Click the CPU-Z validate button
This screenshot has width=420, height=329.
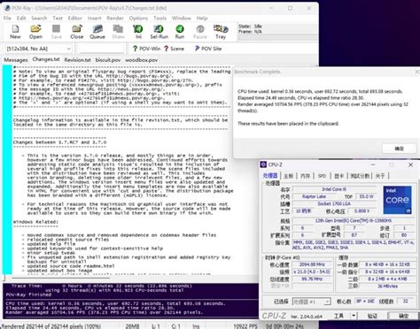click(x=372, y=316)
